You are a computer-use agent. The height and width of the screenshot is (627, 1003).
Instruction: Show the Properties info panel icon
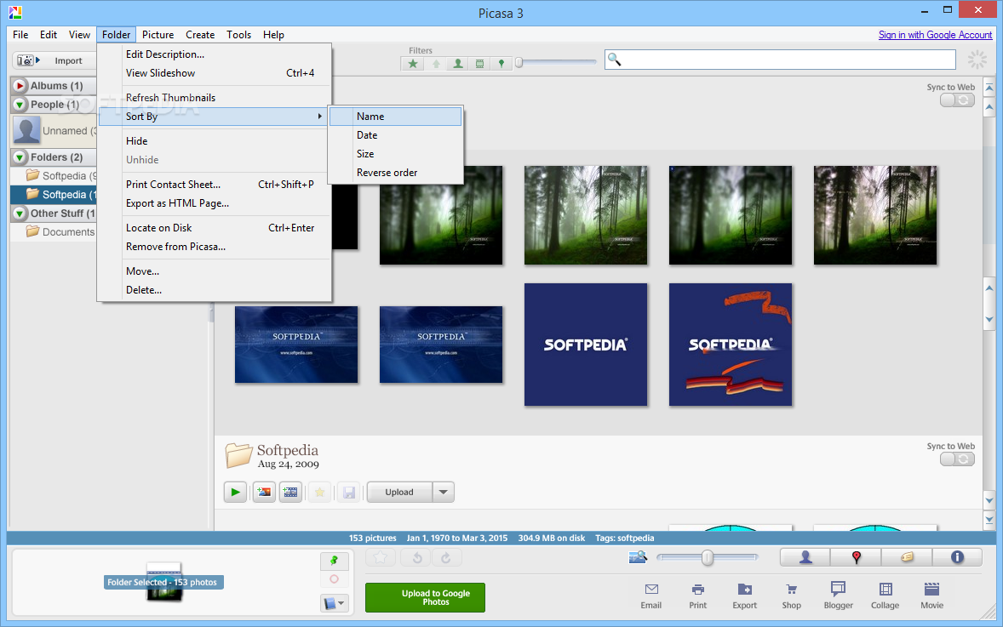[x=957, y=557]
